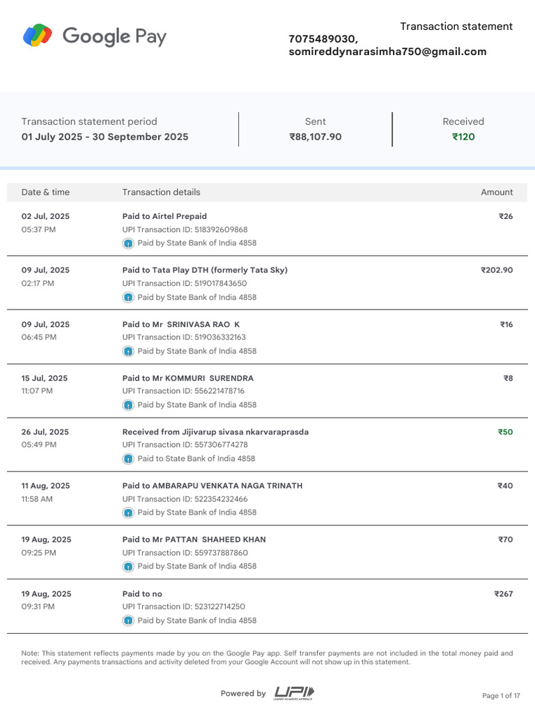Click time '09:25 PM'
Image resolution: width=535 pixels, height=714 pixels.
click(x=39, y=553)
